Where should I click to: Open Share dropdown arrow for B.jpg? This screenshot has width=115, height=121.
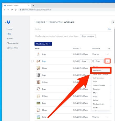click(x=90, y=61)
